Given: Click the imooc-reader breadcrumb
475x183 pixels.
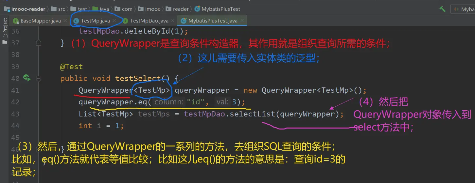Looking at the screenshot, I should [25, 9].
